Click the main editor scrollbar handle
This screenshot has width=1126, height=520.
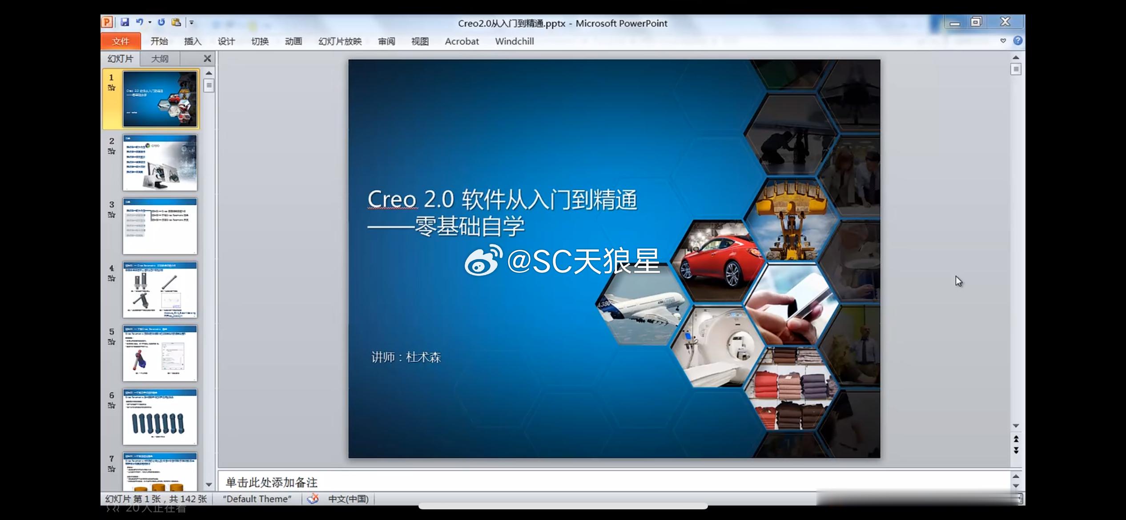pos(1016,69)
